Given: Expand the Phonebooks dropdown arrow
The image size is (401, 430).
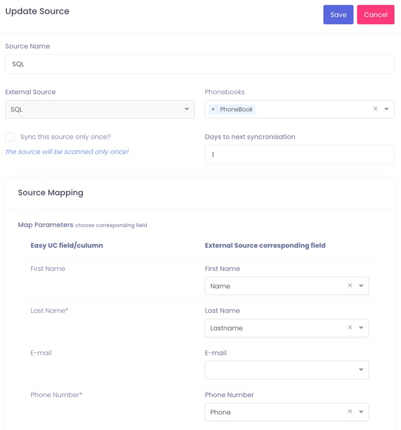Looking at the screenshot, I should click(x=386, y=109).
